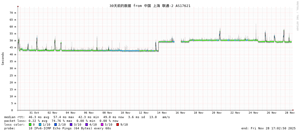
Task: Click the RRDTOOL / TOBI OETIKER watermark
Action: tap(297, 16)
